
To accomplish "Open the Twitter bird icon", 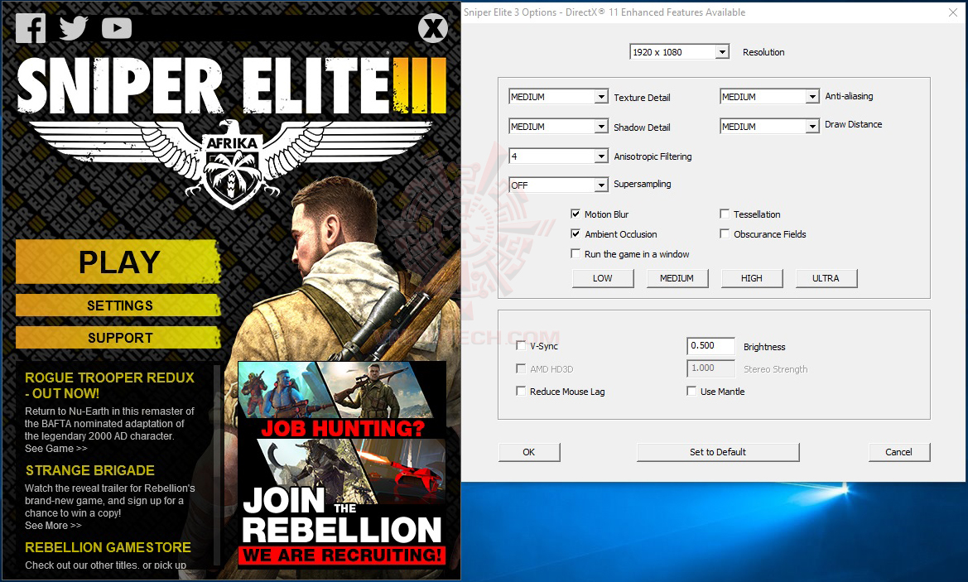I will [74, 28].
